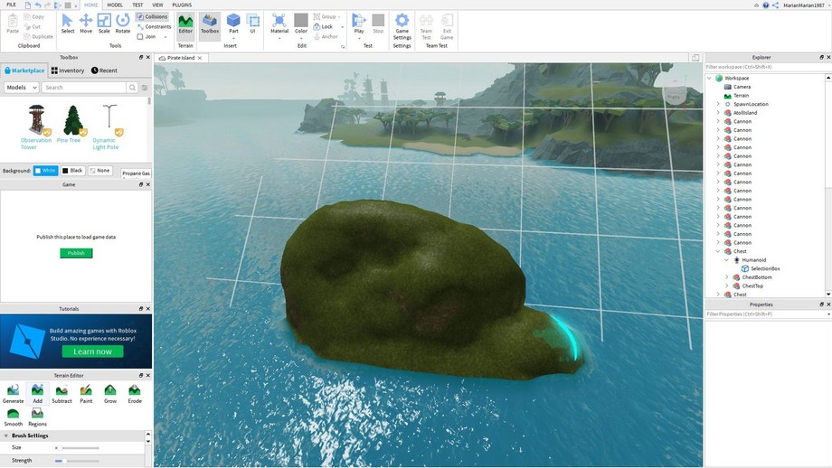Select the Erode terrain tool
The height and width of the screenshot is (468, 832).
pyautogui.click(x=134, y=393)
